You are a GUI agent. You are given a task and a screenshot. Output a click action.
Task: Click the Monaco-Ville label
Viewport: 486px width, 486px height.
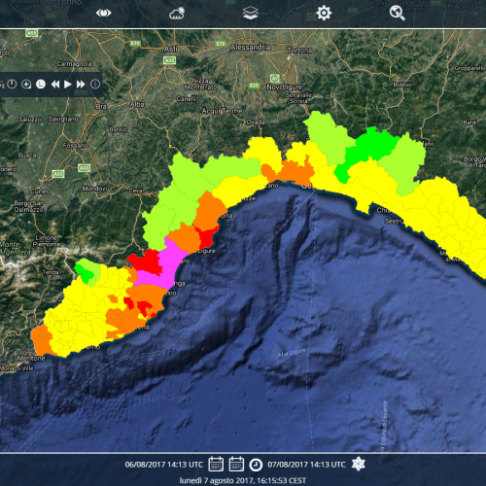[x=17, y=368]
